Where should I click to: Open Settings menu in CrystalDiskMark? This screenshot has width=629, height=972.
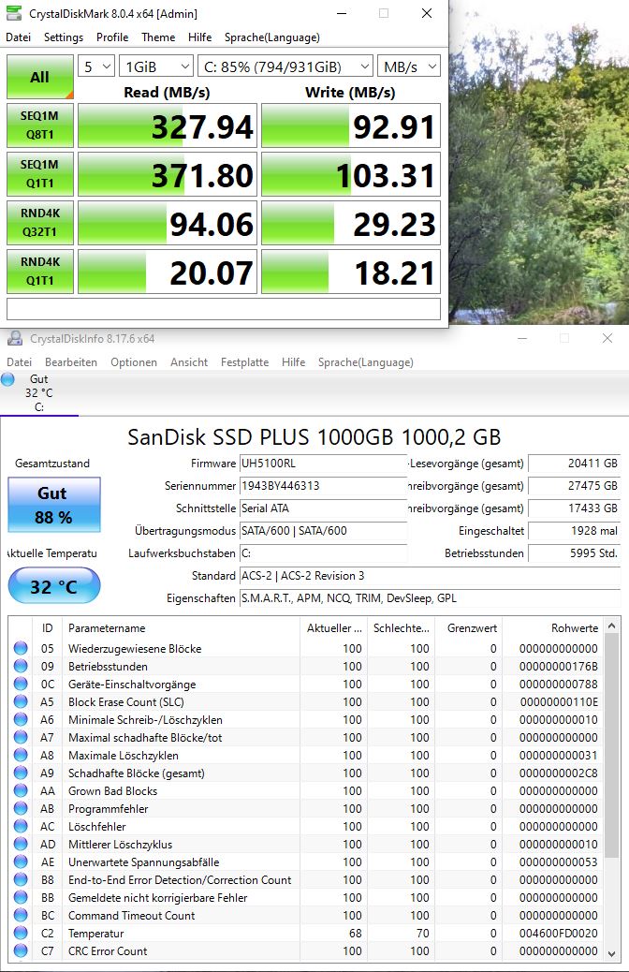64,37
